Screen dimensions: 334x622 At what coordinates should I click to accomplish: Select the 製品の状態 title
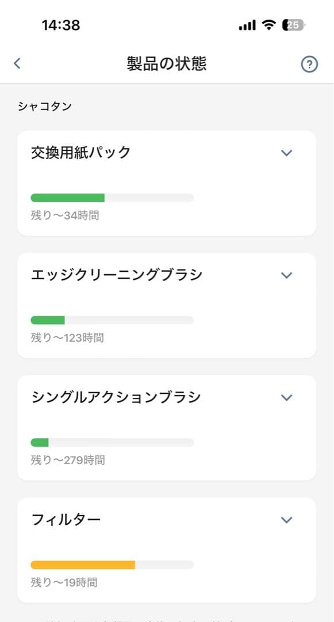point(167,64)
